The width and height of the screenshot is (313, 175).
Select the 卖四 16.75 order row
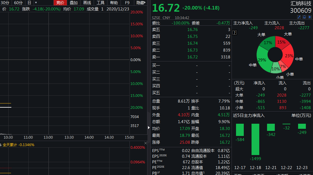[191, 36]
